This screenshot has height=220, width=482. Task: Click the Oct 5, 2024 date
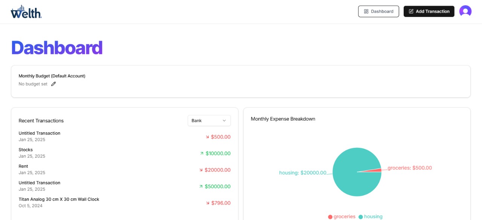click(x=31, y=206)
